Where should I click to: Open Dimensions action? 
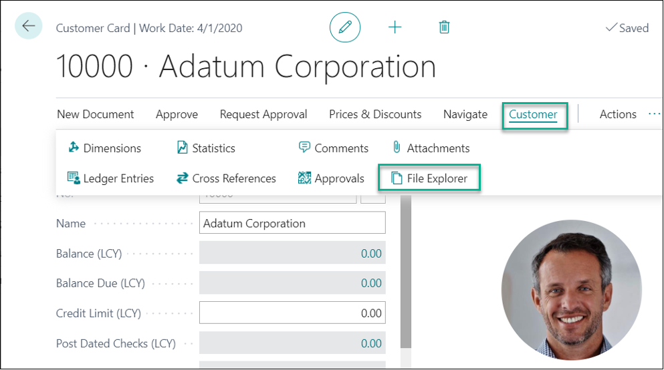(104, 148)
